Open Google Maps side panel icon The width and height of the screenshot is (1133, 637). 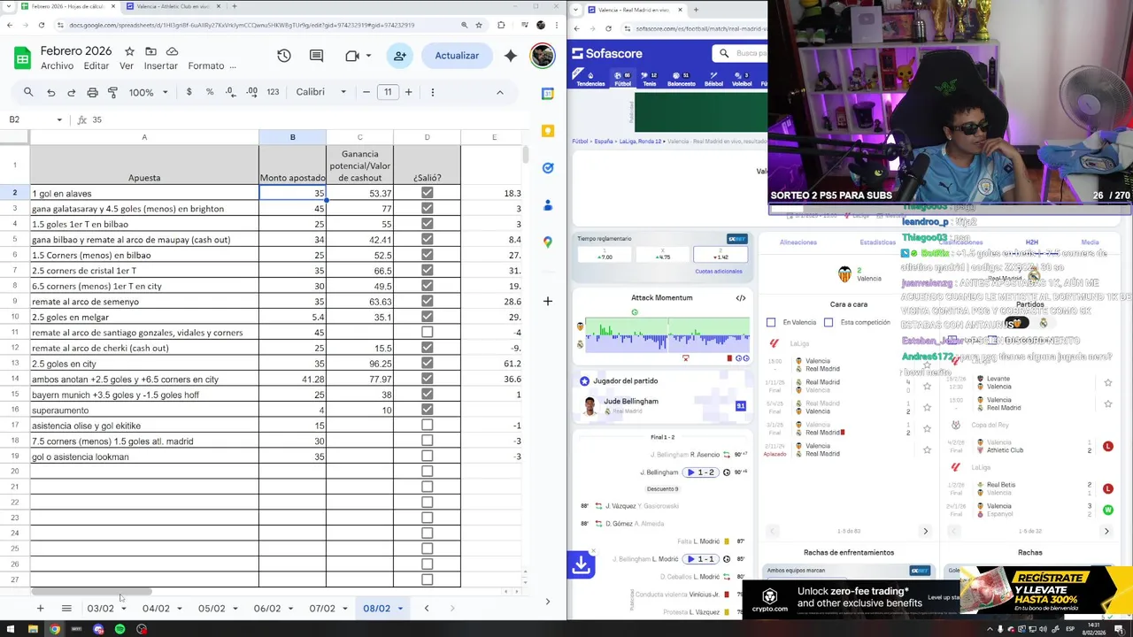tap(548, 242)
